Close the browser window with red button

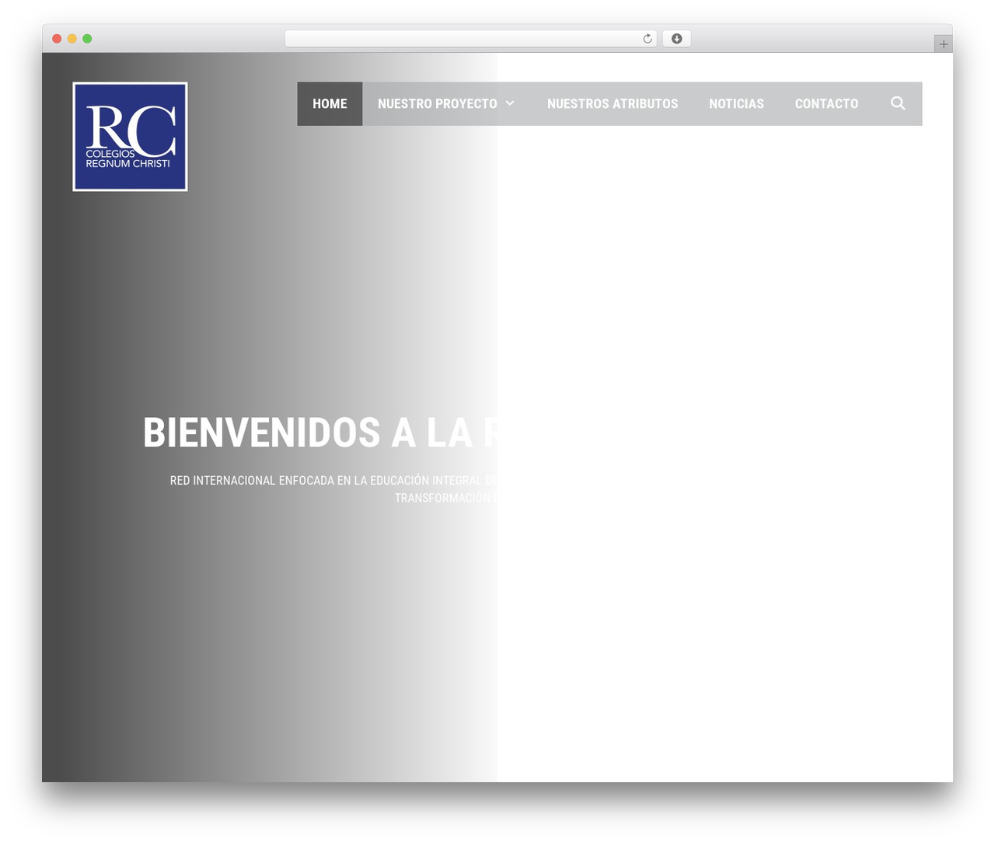(57, 39)
